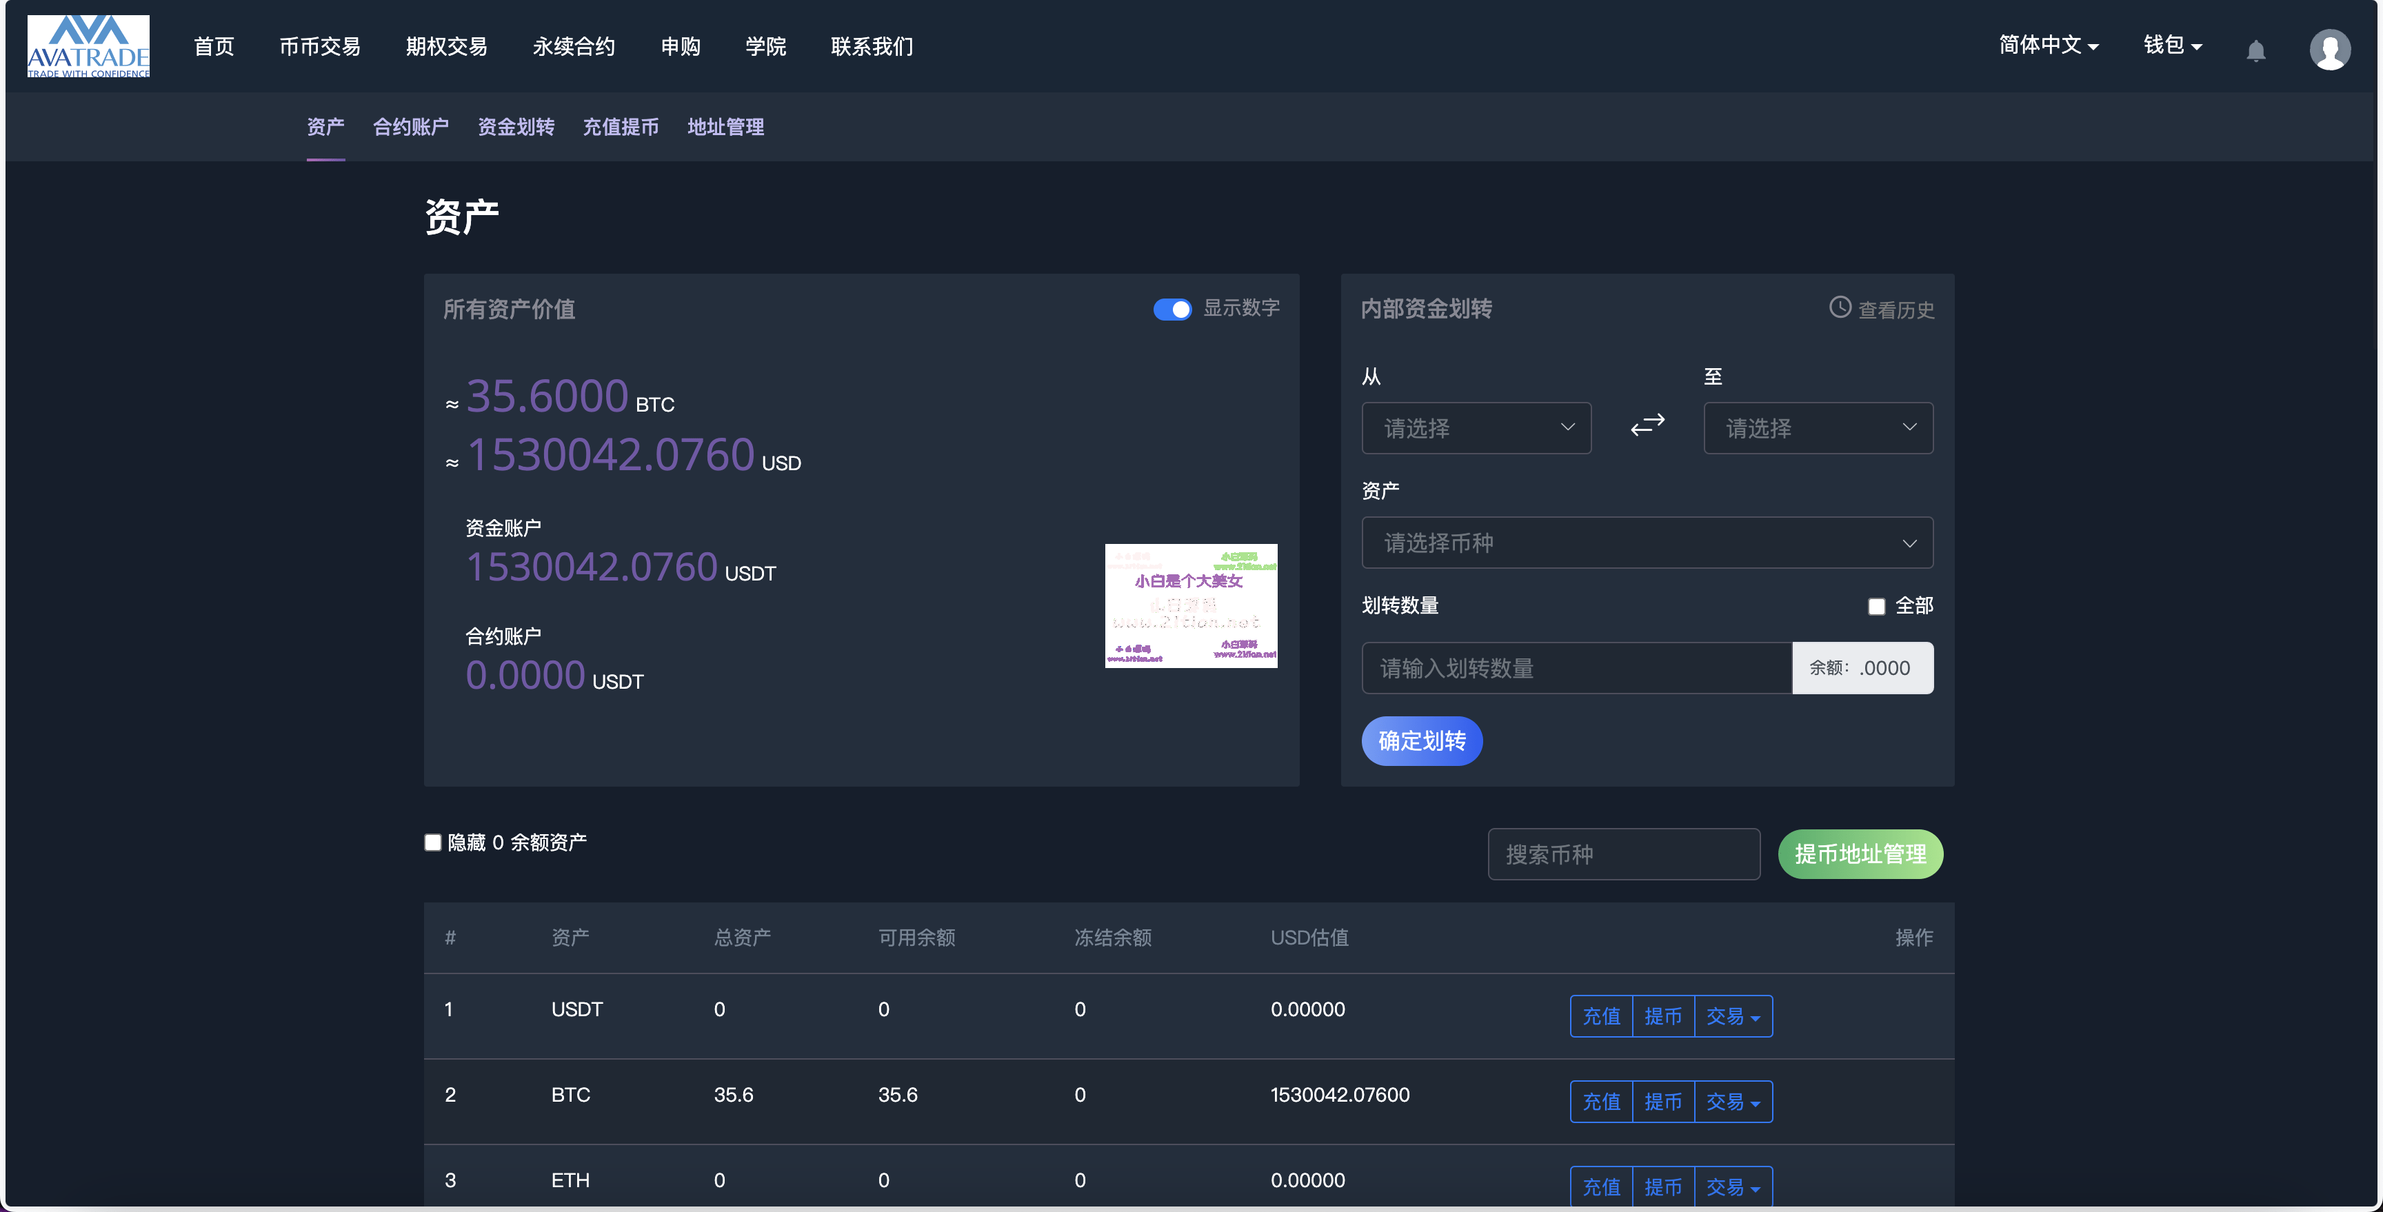Screen dimensions: 2383x1212
Task: Expand the 请选择币种 asset dropdown
Action: point(1647,542)
